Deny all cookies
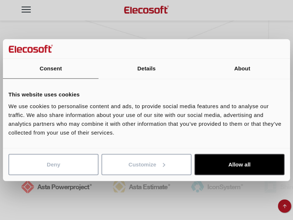This screenshot has height=220, width=293. (53, 165)
